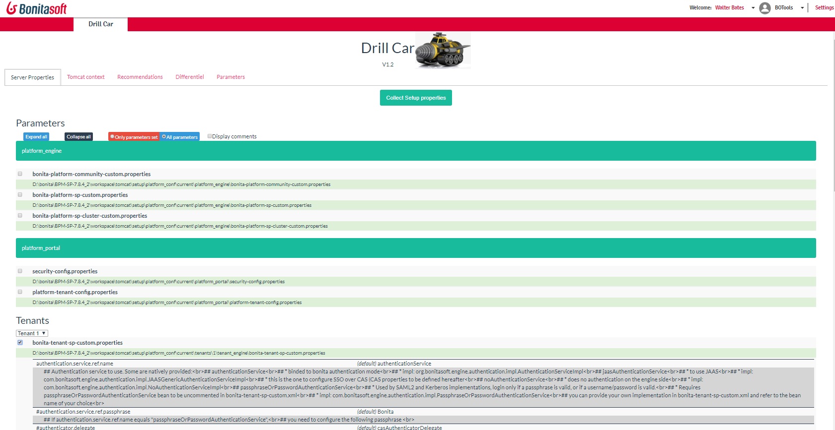Open the Differentiel tab

190,77
